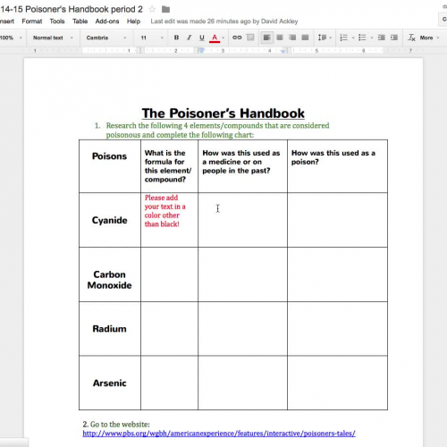Image resolution: width=447 pixels, height=447 pixels.
Task: Click the Radium poison-use cell
Action: (x=337, y=328)
